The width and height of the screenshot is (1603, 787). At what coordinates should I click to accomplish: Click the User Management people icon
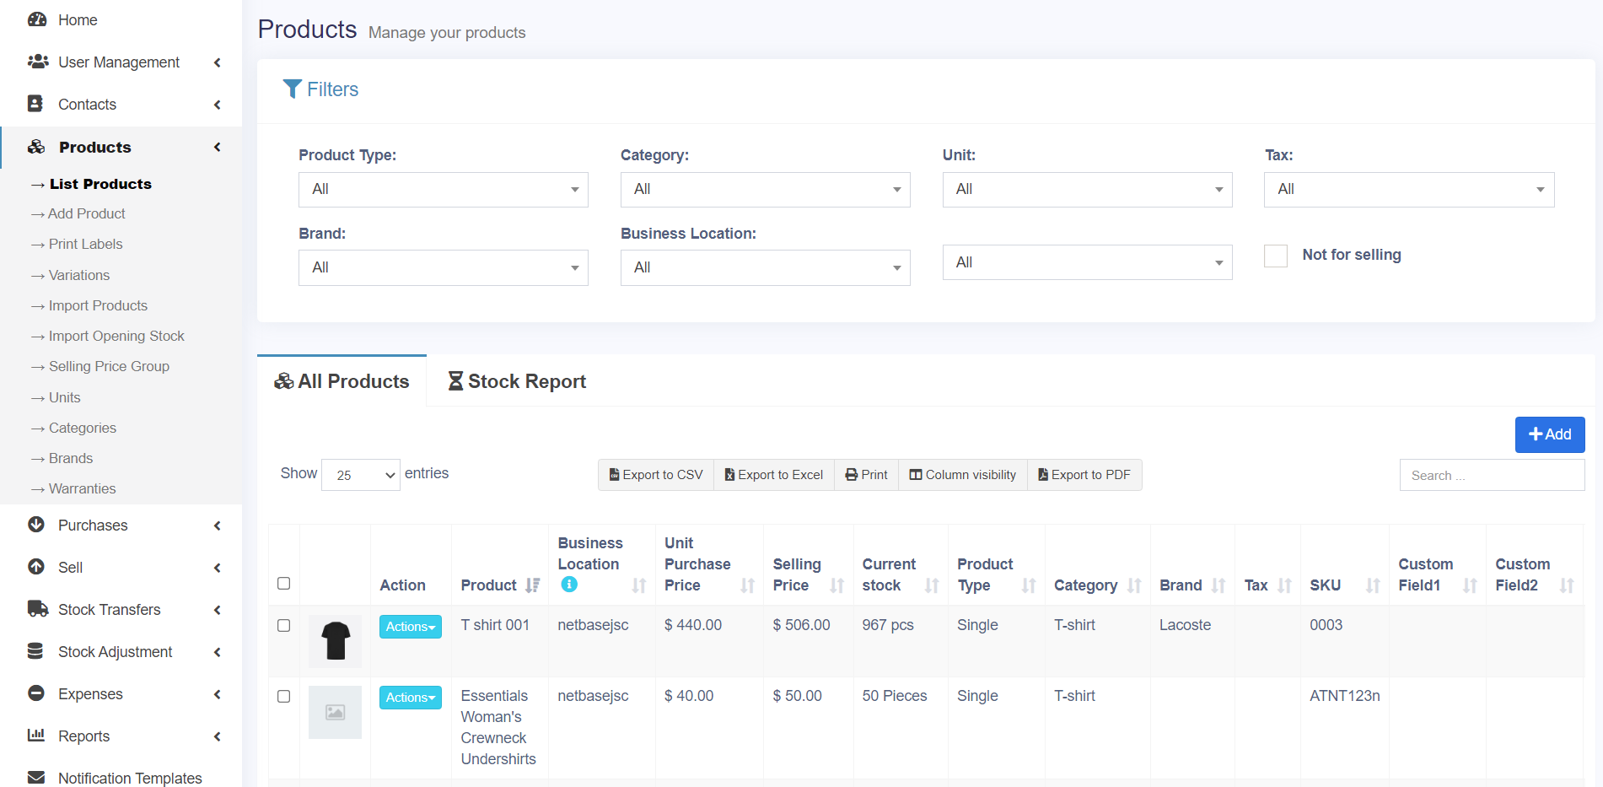pyautogui.click(x=38, y=62)
